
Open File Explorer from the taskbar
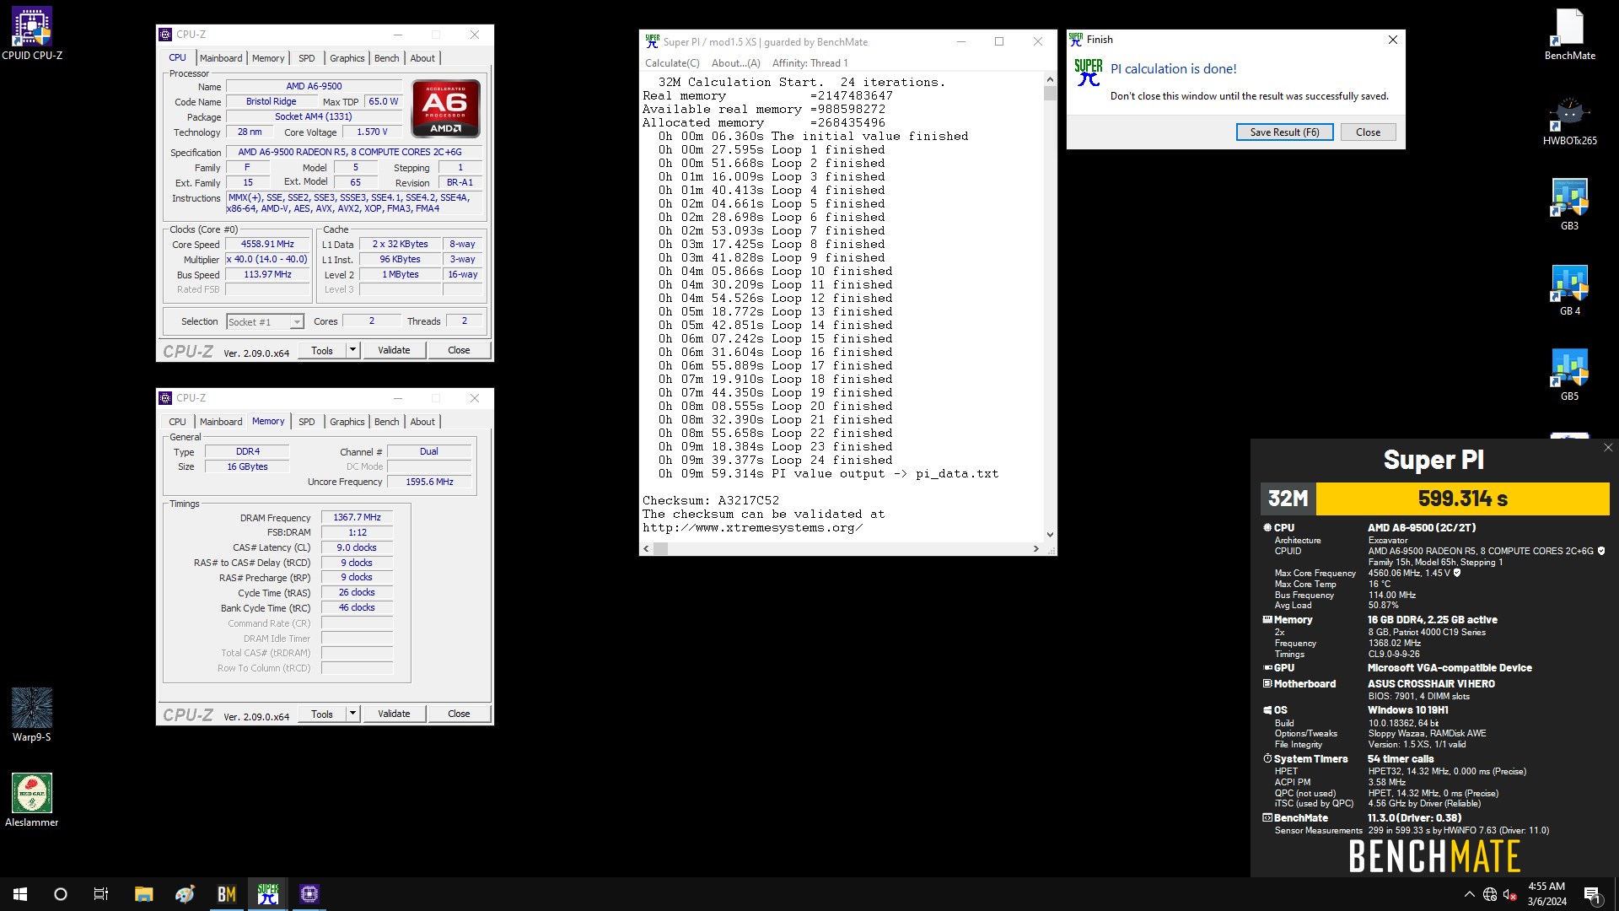point(143,894)
